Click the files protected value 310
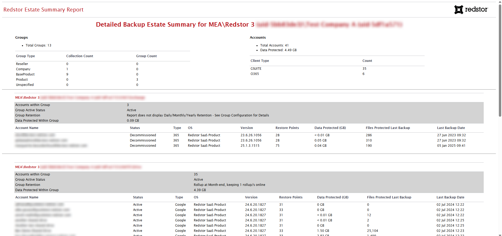The width and height of the screenshot is (502, 236). pyautogui.click(x=369, y=140)
